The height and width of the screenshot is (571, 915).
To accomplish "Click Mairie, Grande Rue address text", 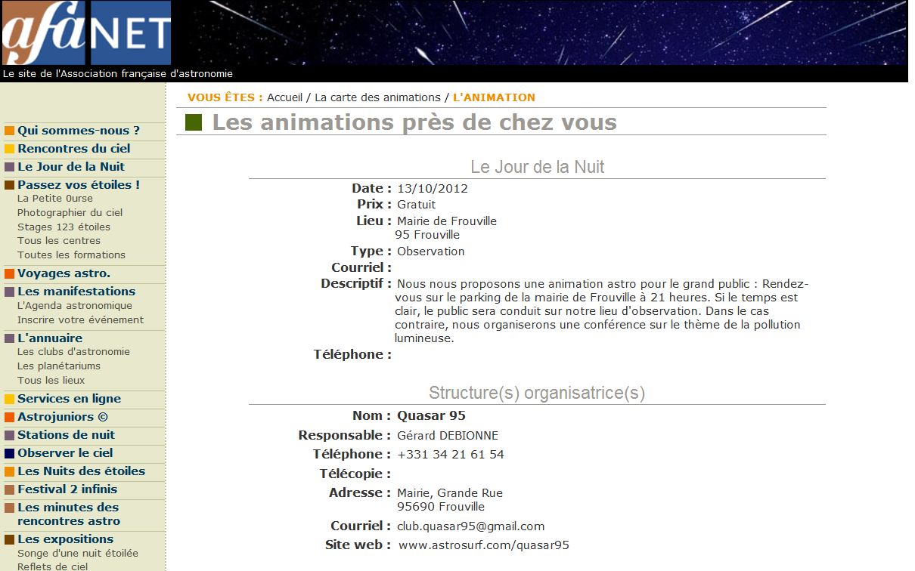I will click(450, 493).
